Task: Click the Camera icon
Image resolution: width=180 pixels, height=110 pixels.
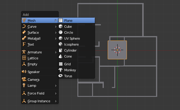Action: point(24,79)
